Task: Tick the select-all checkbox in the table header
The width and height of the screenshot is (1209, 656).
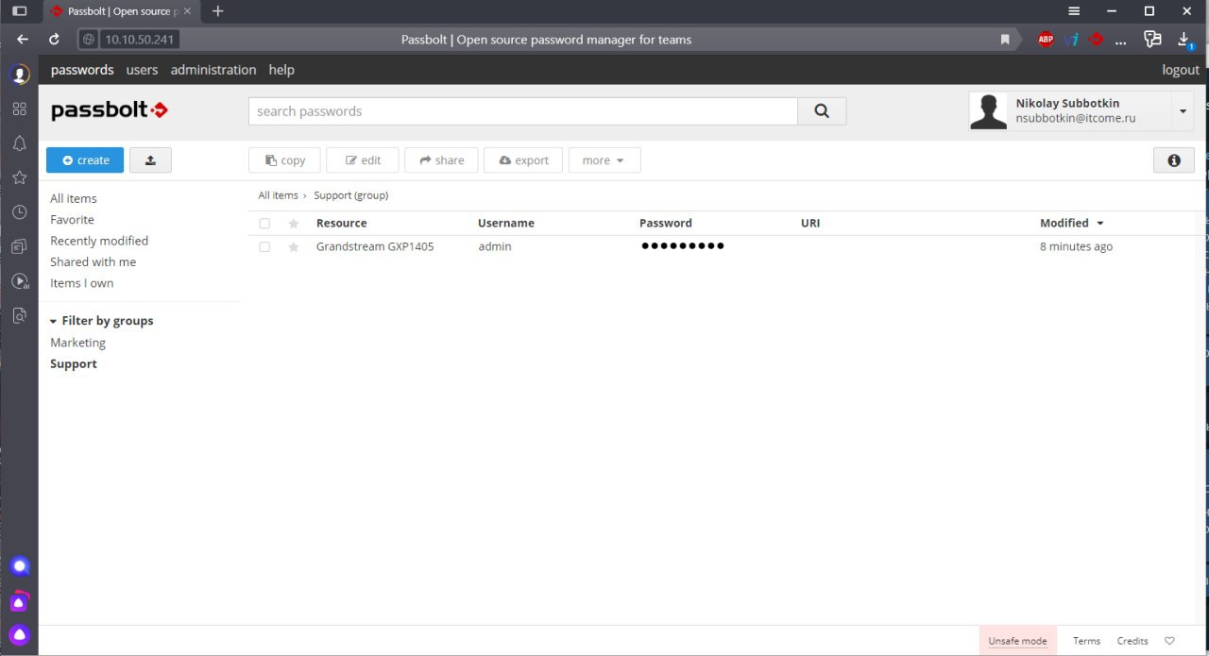Action: click(264, 224)
